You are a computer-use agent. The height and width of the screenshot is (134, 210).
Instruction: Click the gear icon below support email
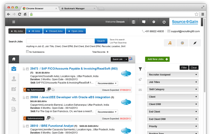[182, 43]
